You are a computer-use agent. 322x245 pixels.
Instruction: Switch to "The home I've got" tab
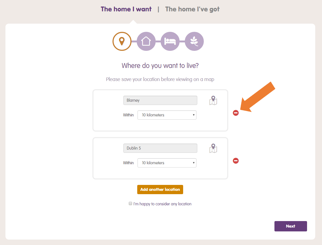192,9
